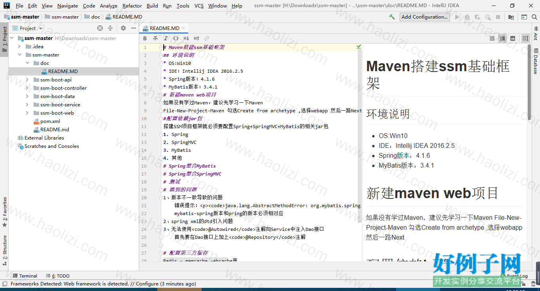540x291 pixels.
Task: Click the Italic formatting icon
Action: point(166,38)
